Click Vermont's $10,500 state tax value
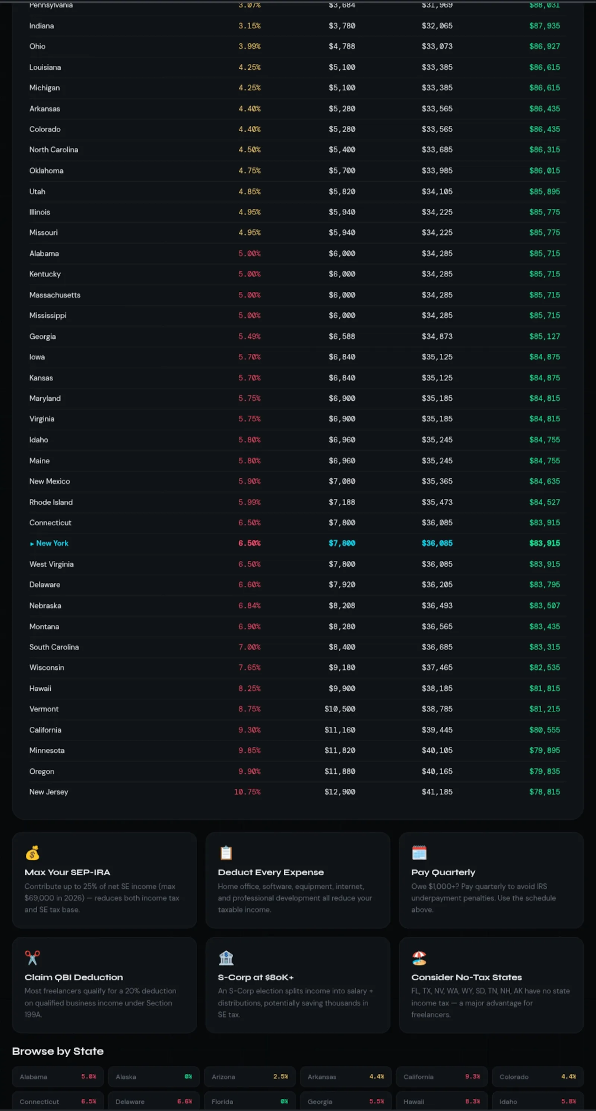Screen dimensions: 596x1111 coord(340,709)
